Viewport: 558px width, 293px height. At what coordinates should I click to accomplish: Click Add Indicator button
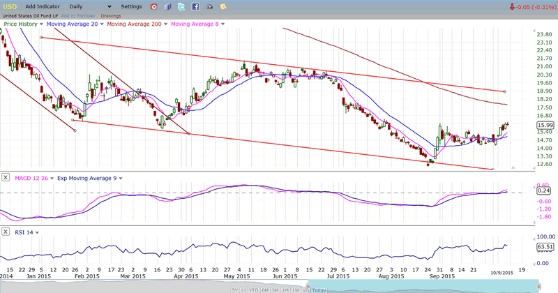pos(46,6)
